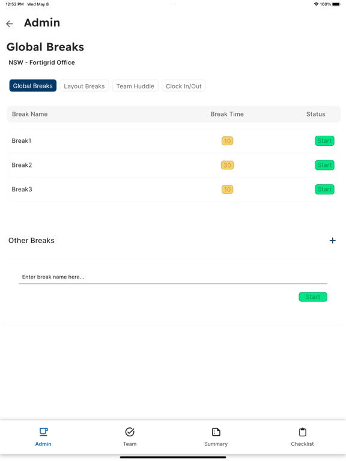Open the Admin tab in bottom bar

coord(43,437)
